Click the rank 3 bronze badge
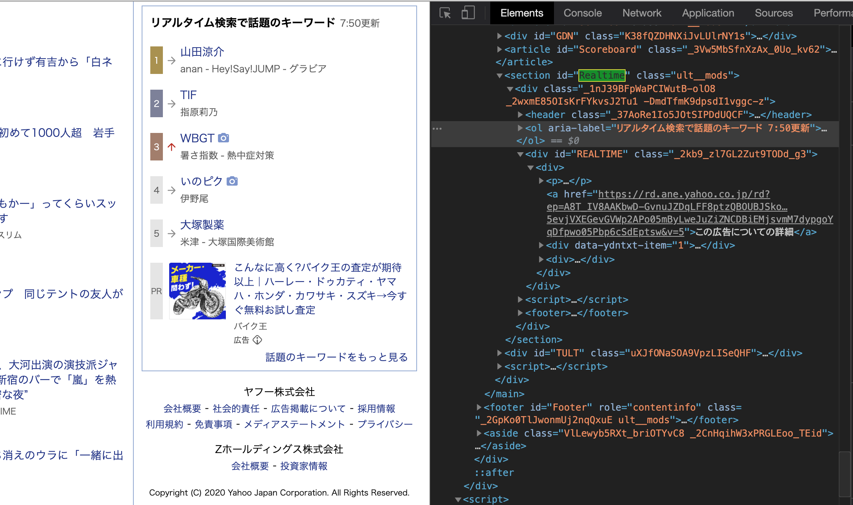This screenshot has height=505, width=853. 157,147
